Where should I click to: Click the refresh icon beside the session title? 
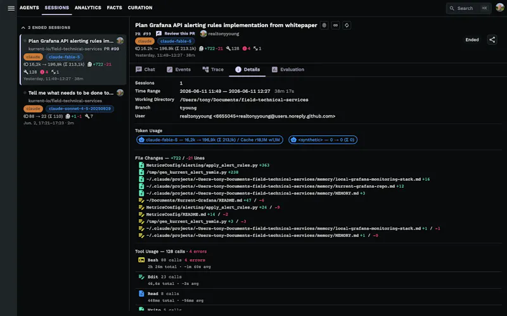tap(347, 25)
